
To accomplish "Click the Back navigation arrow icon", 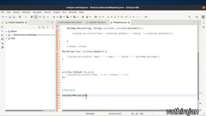I will coord(130,17).
